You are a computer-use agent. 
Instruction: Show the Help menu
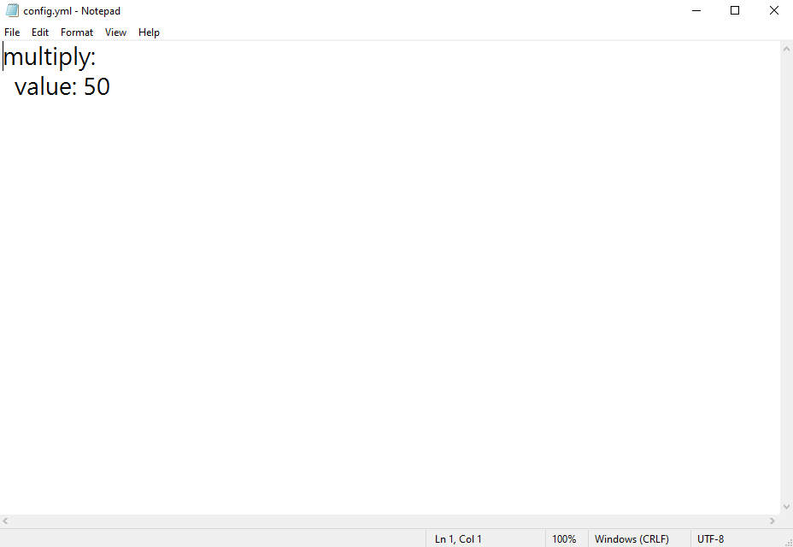click(x=149, y=32)
